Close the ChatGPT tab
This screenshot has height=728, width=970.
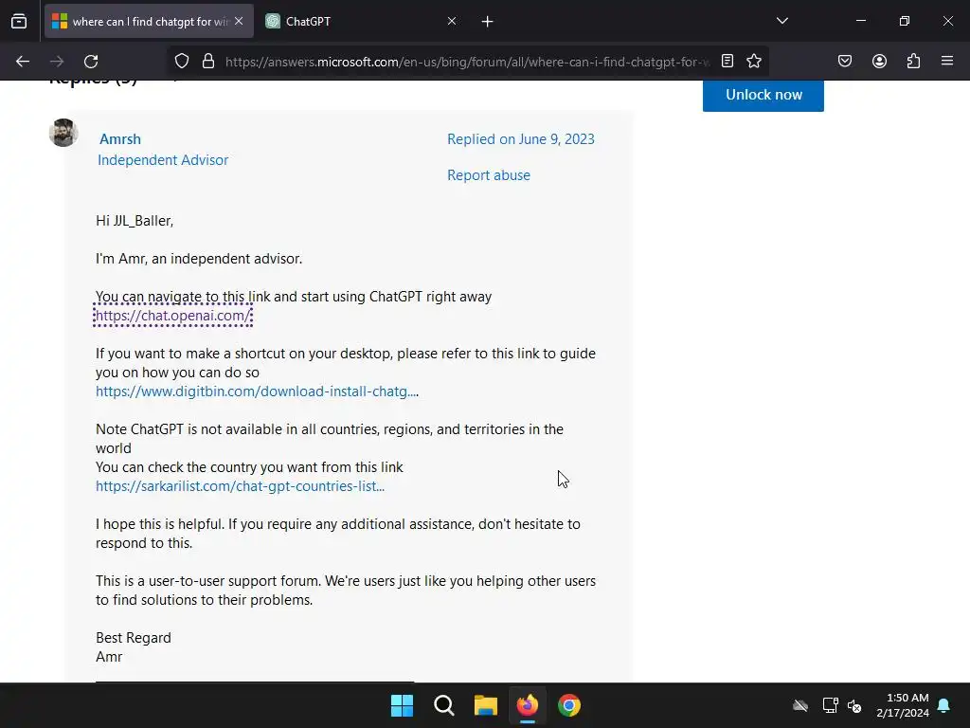click(x=452, y=21)
